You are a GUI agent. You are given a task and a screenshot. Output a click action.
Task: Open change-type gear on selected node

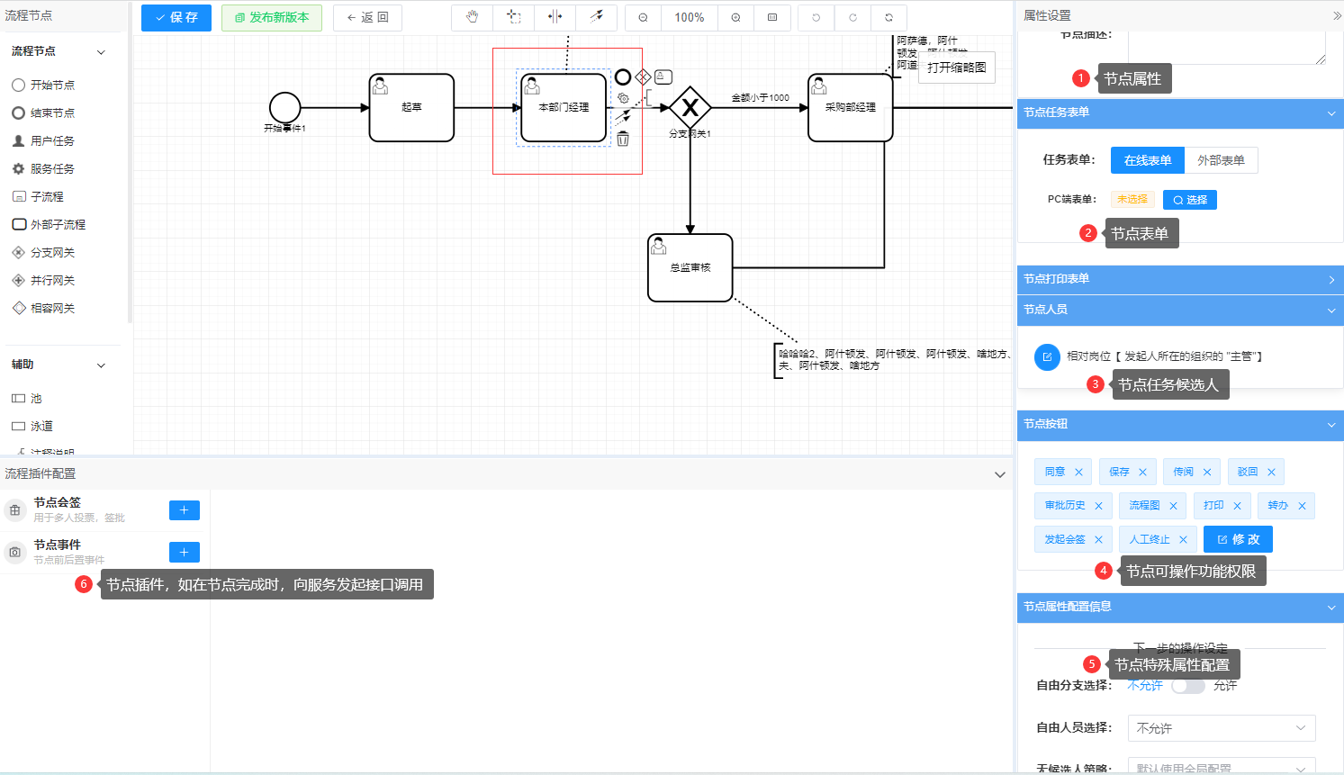(623, 98)
